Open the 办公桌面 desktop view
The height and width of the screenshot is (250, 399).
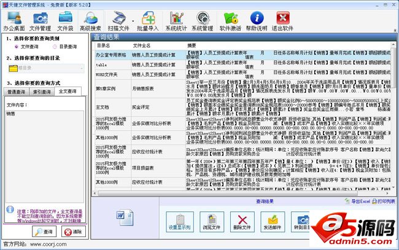tap(14, 21)
